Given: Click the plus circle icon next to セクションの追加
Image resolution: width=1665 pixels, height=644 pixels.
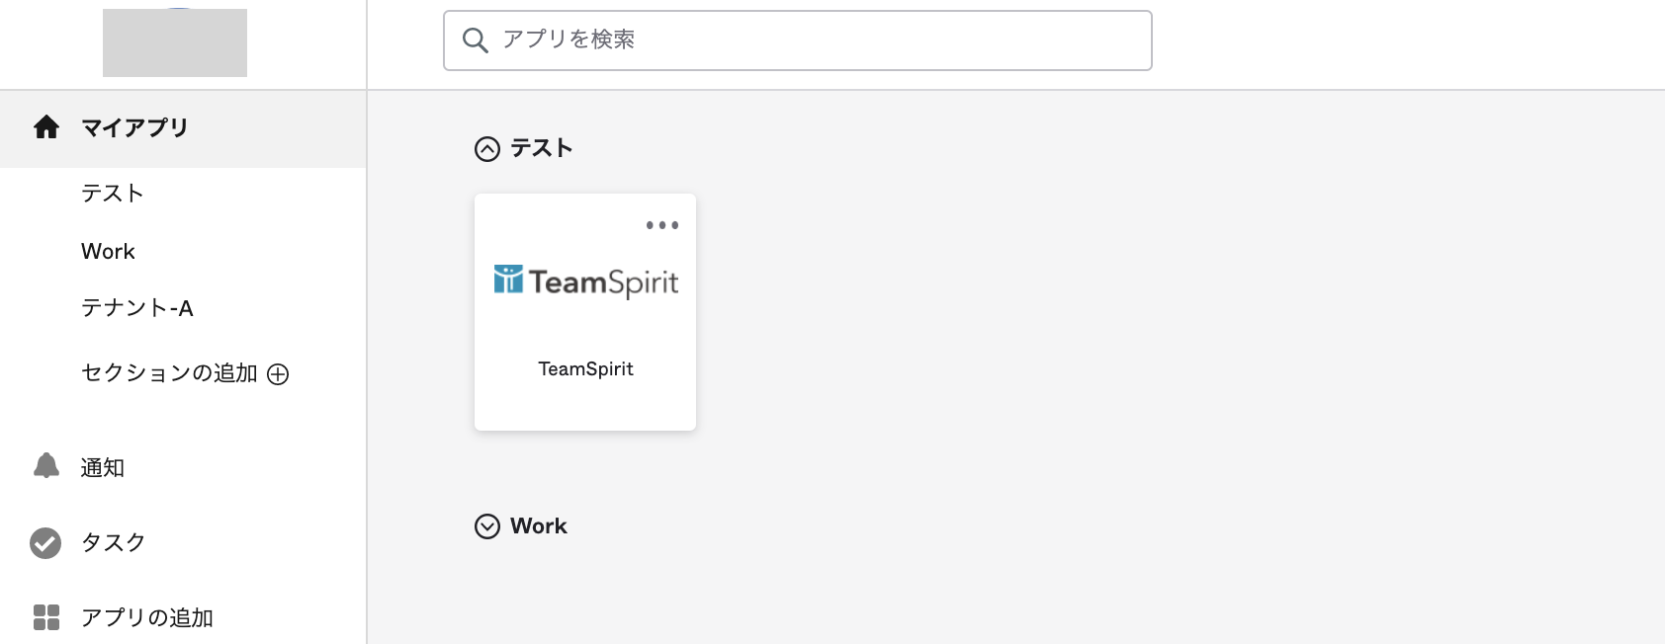Looking at the screenshot, I should (279, 374).
